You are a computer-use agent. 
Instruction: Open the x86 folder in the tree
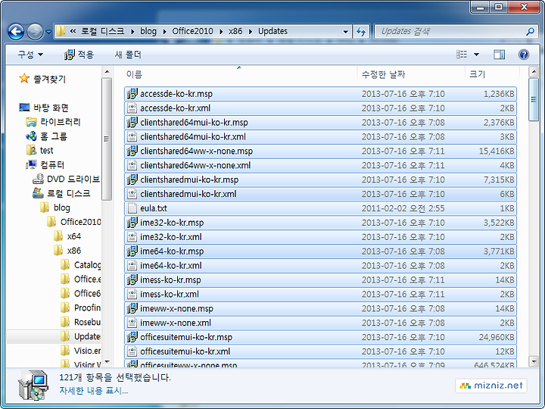74,251
